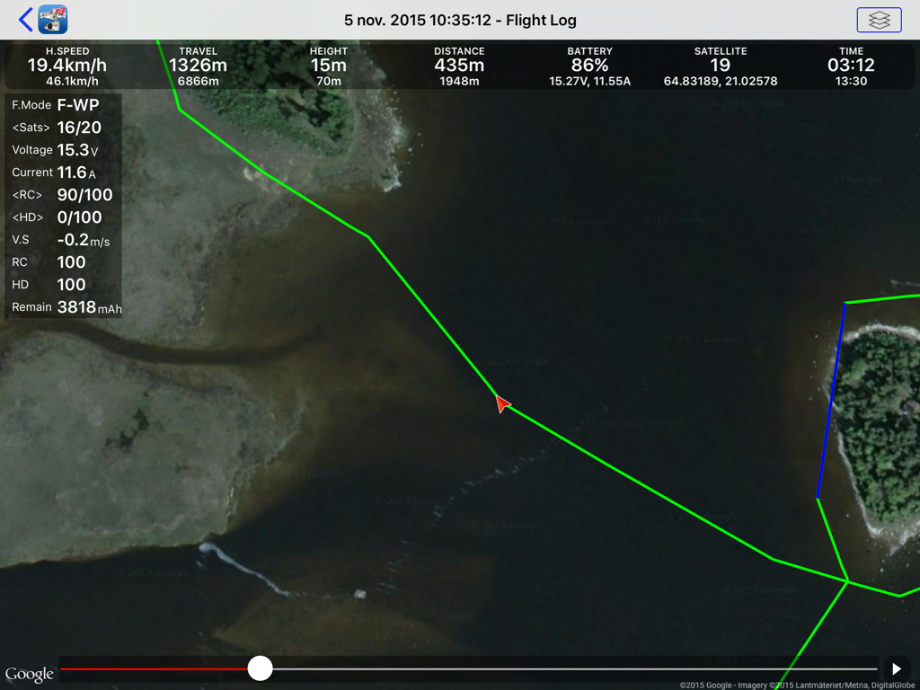Select the red aircraft arrow marker
The image size is (920, 690).
(x=502, y=403)
